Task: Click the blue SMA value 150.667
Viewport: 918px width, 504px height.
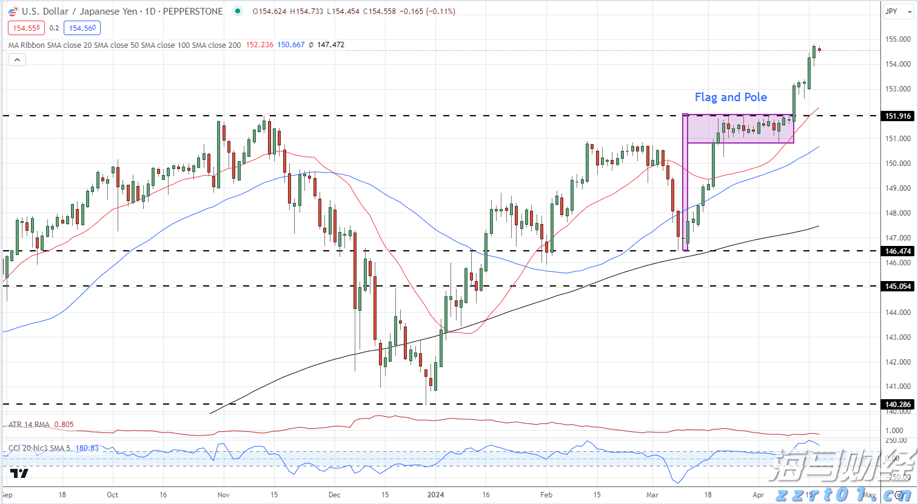Action: click(x=291, y=45)
